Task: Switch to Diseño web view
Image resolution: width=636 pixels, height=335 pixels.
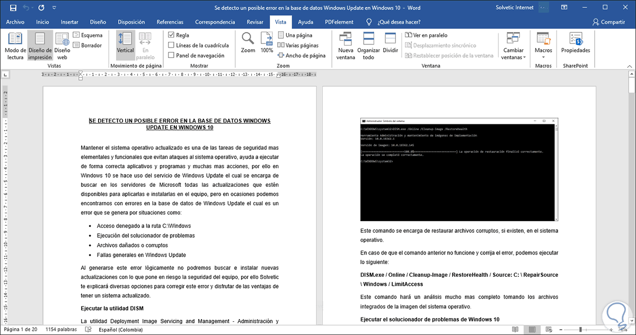Action: [62, 46]
